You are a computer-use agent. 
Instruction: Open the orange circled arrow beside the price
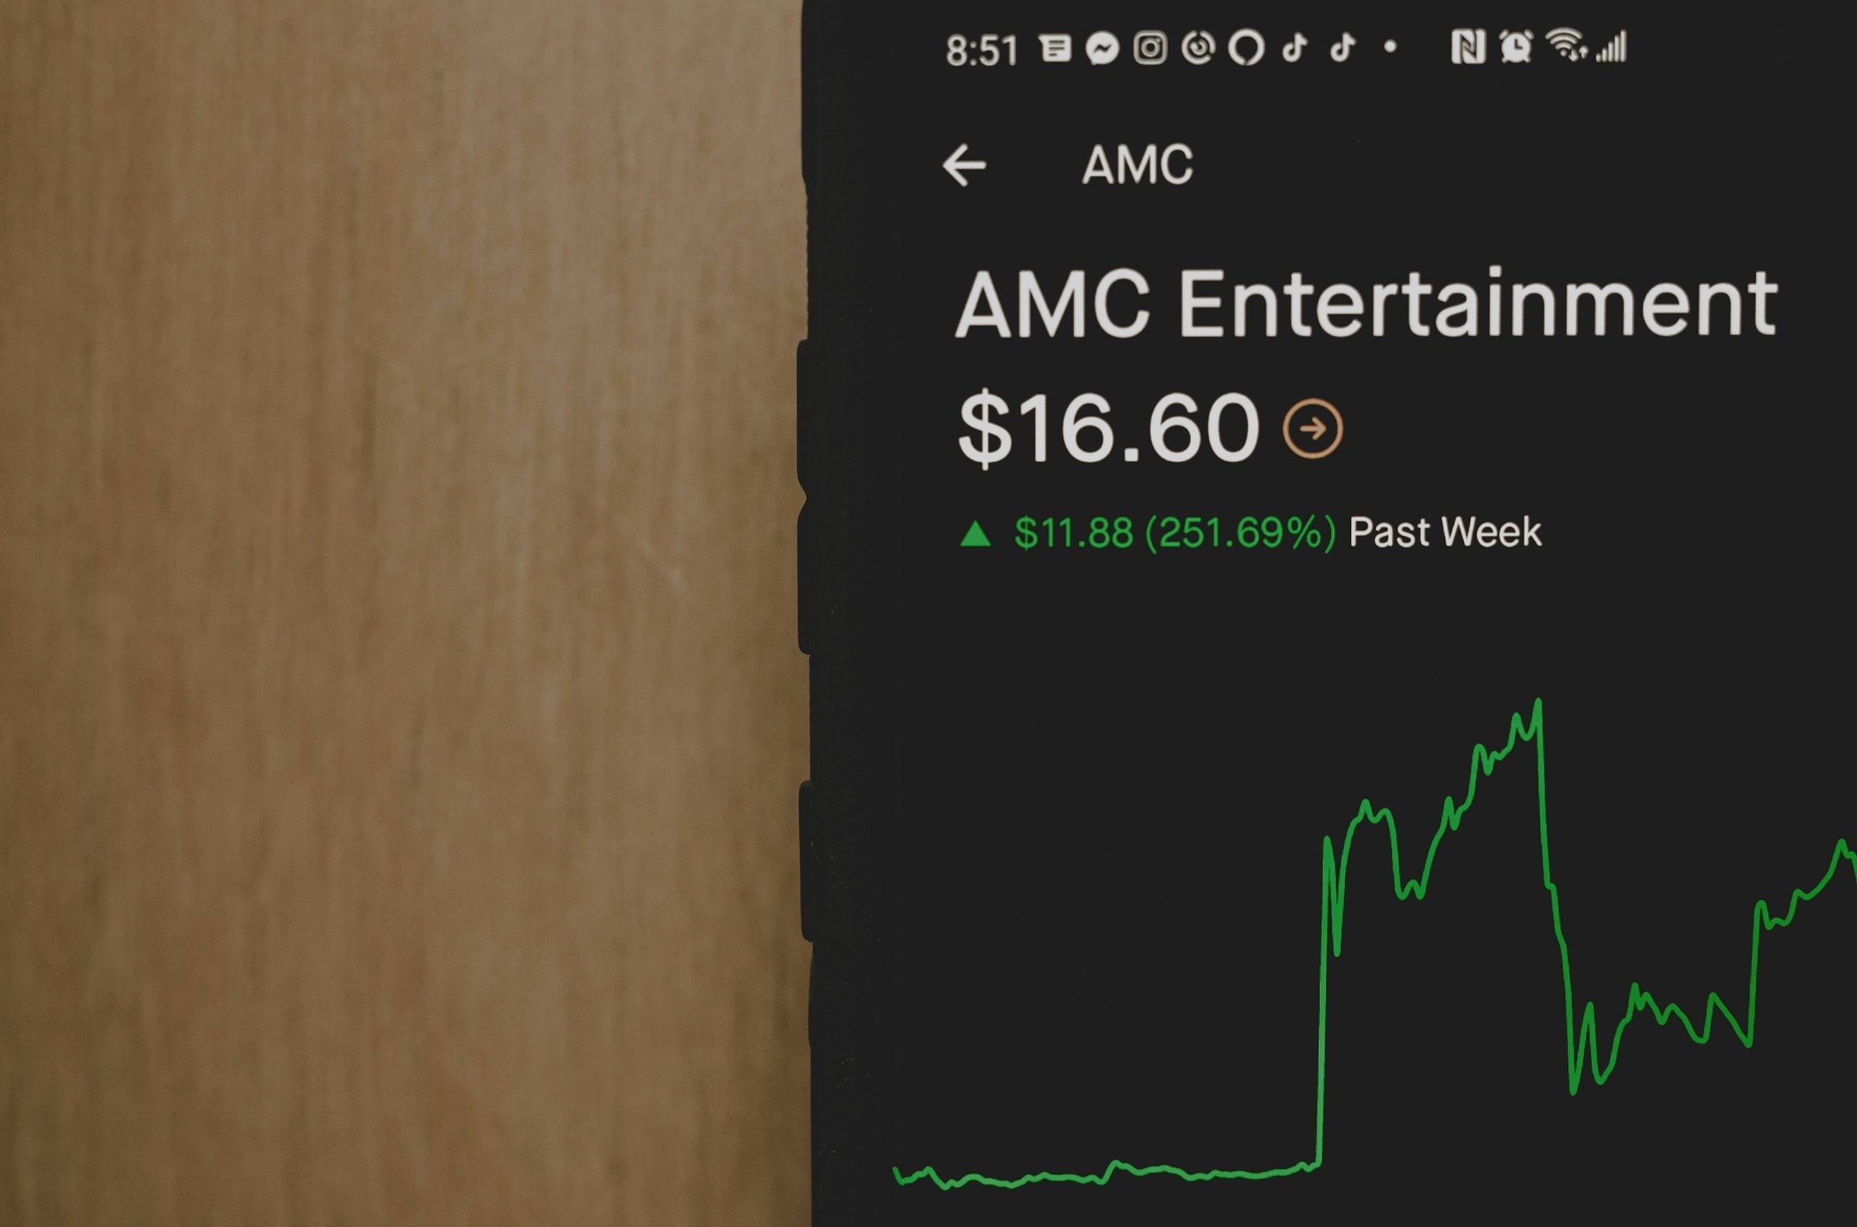pos(1312,428)
